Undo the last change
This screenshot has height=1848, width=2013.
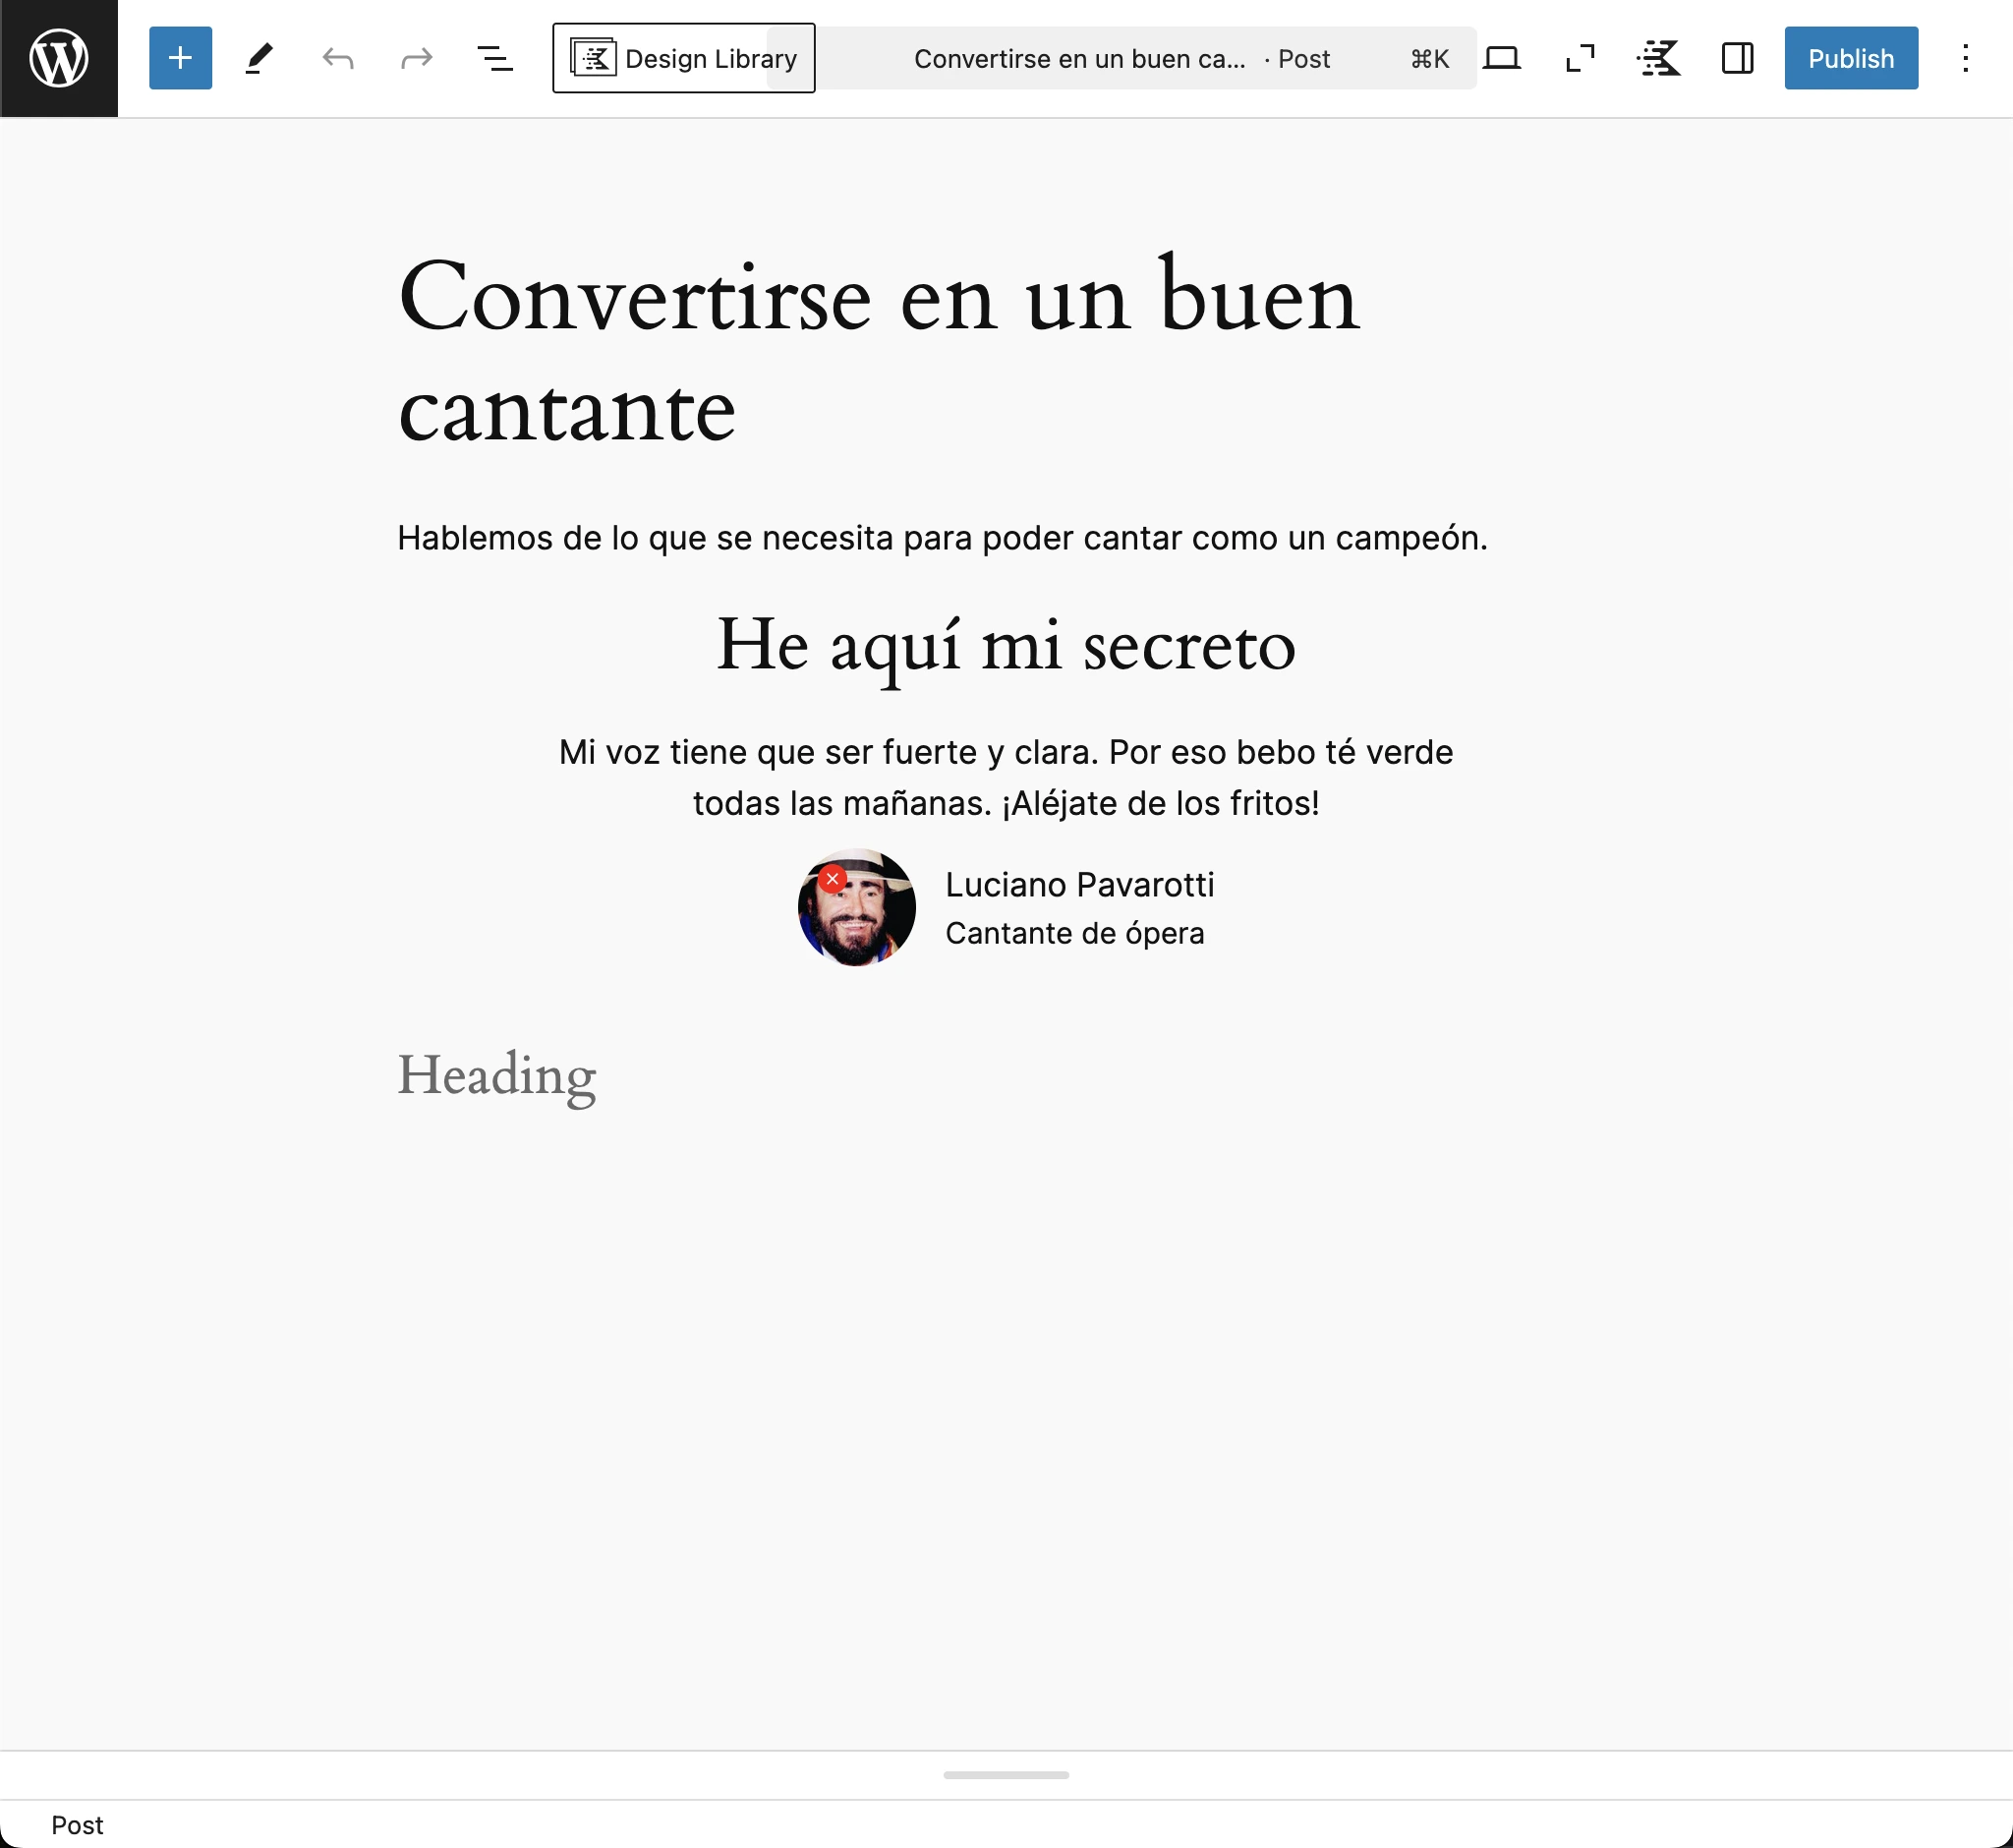pos(338,58)
